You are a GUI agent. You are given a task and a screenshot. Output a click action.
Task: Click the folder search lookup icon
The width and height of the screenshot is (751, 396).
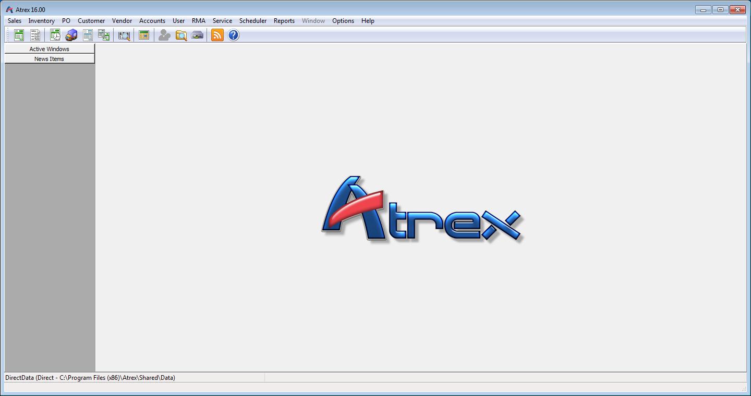pyautogui.click(x=180, y=34)
